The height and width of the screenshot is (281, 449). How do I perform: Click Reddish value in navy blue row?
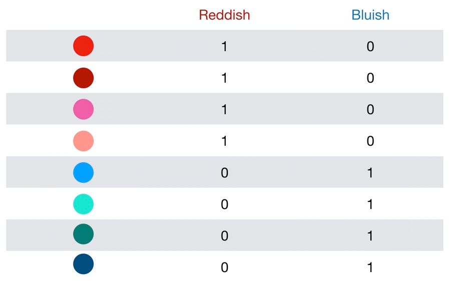click(224, 267)
